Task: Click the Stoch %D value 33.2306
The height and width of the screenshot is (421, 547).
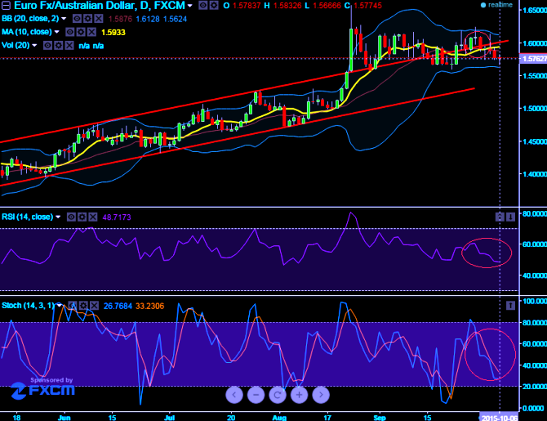Action: (x=149, y=307)
